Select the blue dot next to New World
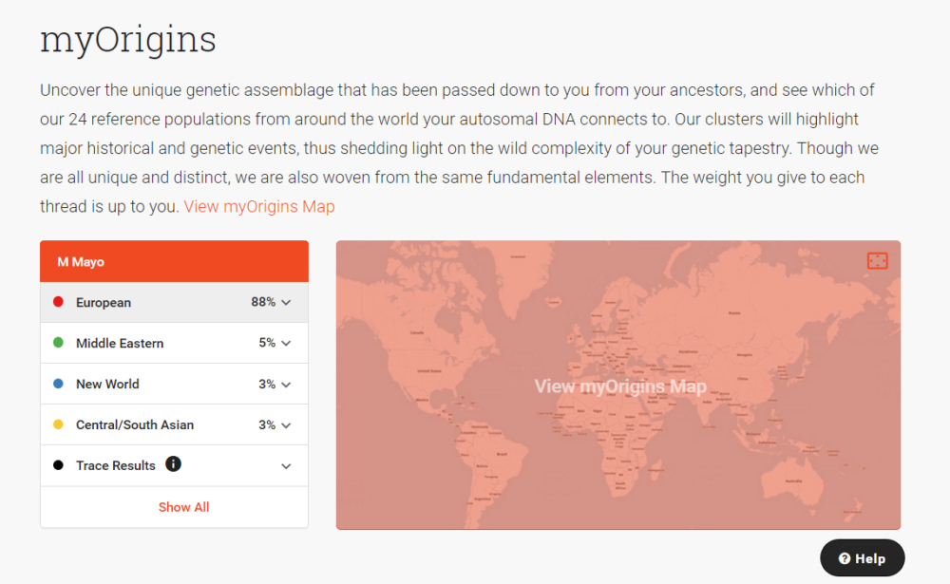 (57, 384)
